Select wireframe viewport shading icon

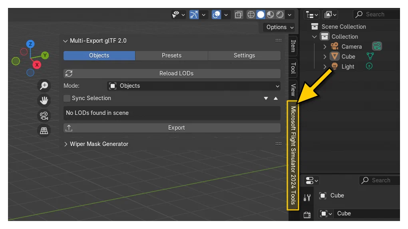[251, 14]
